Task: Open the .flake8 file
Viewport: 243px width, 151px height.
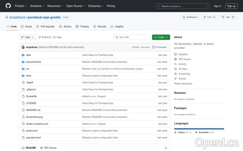Action: 29,83
